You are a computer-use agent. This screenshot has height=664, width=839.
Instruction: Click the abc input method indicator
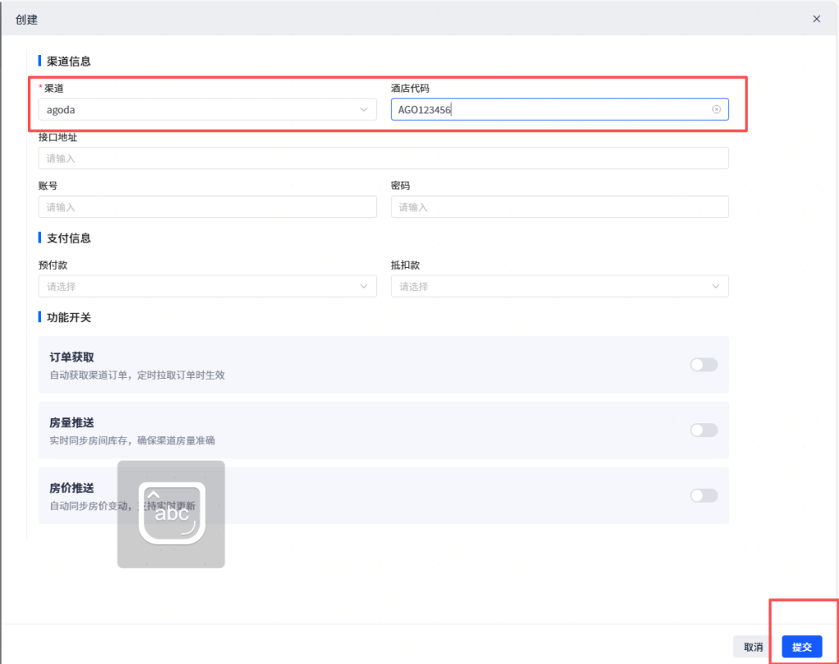coord(170,514)
